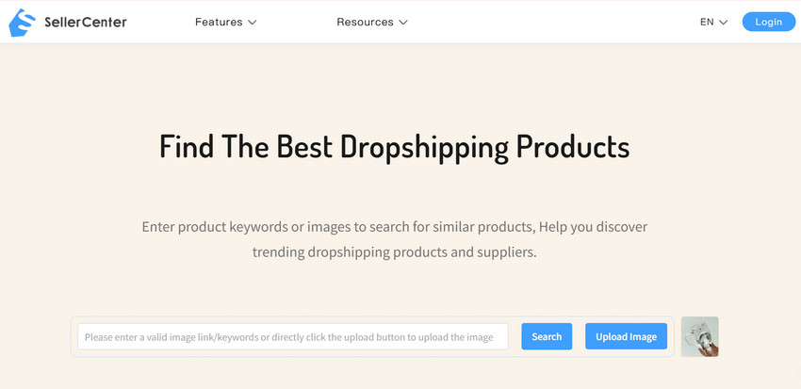This screenshot has width=801, height=389.
Task: Expand the chevron beside Resources
Action: 403,23
